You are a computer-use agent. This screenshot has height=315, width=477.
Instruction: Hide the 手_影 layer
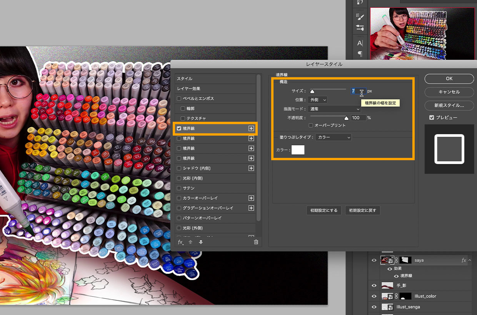tap(374, 285)
